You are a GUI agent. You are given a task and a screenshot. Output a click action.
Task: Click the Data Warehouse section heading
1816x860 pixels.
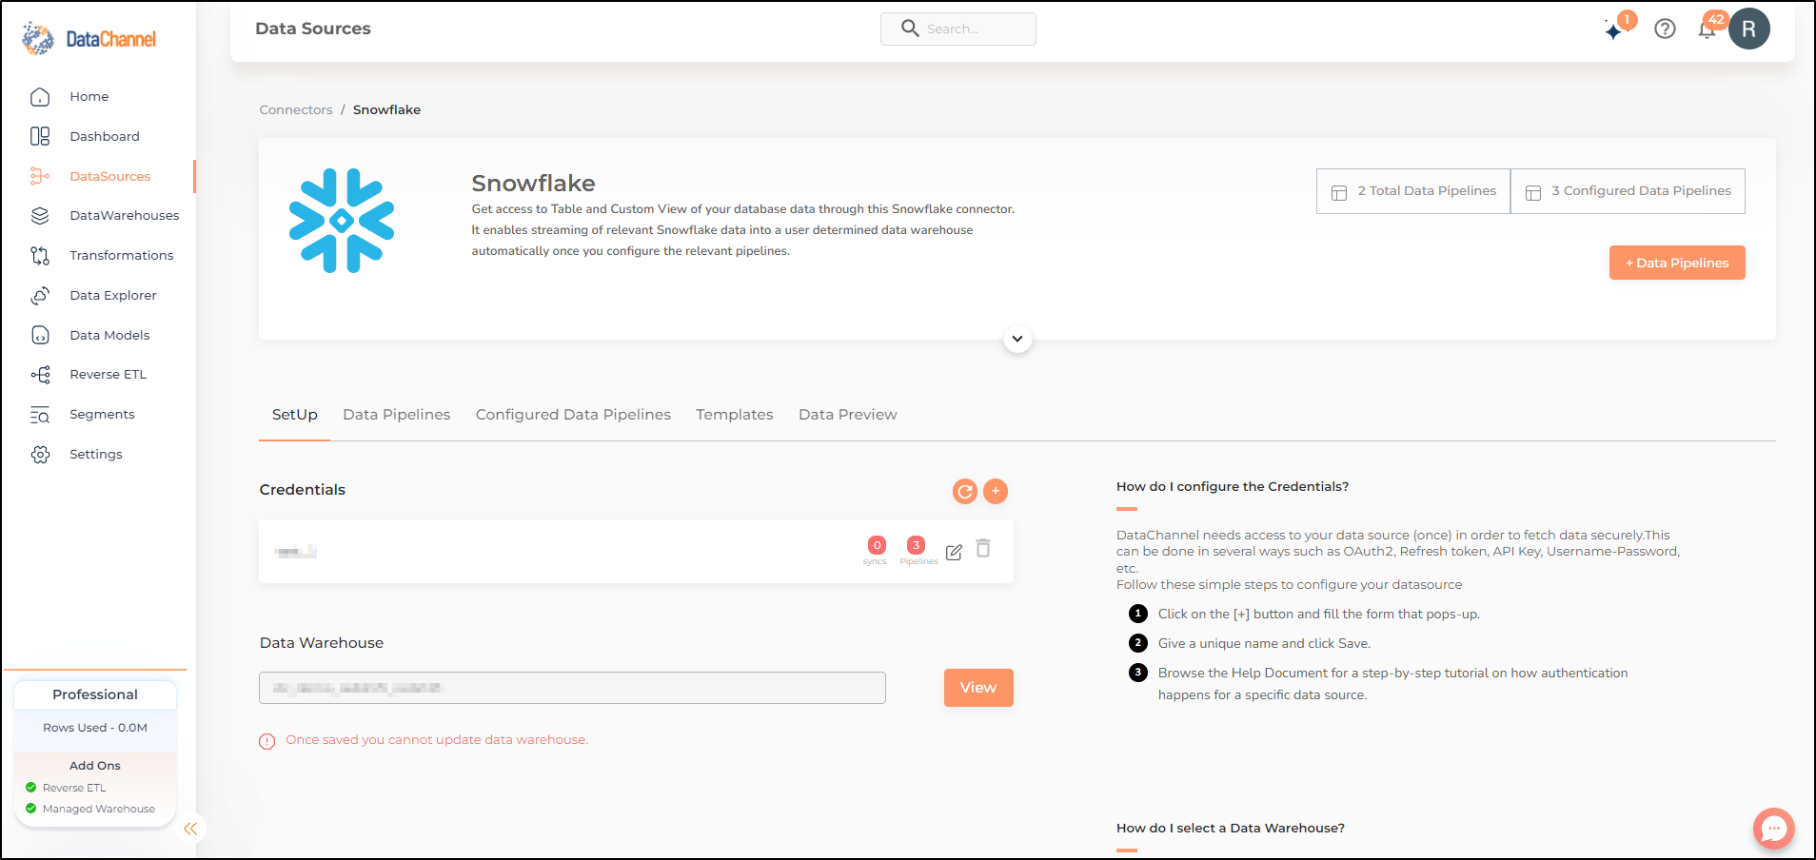coord(322,643)
